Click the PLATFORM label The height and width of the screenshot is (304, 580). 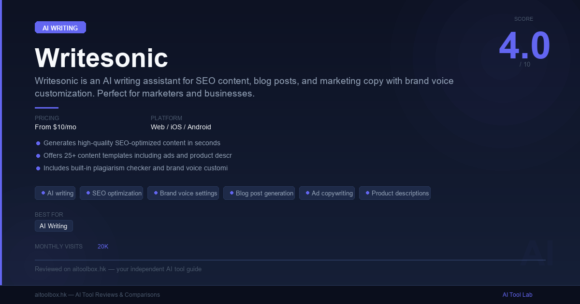166,118
